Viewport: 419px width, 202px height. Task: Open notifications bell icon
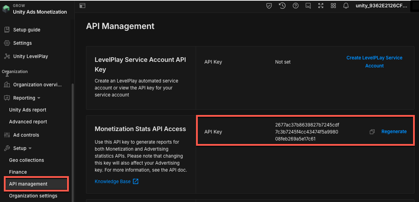pyautogui.click(x=346, y=6)
